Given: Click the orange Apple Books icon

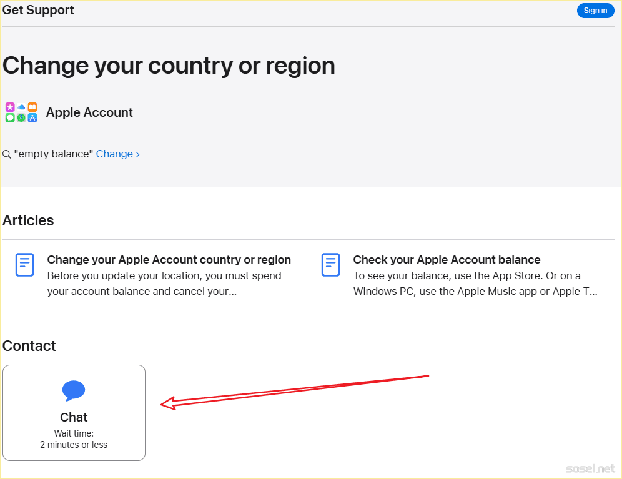Looking at the screenshot, I should point(32,107).
